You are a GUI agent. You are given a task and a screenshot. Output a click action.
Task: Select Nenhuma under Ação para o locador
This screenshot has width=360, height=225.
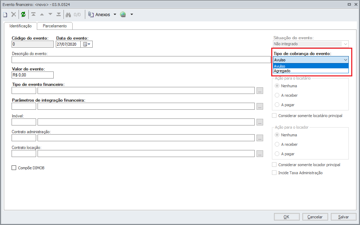[277, 135]
